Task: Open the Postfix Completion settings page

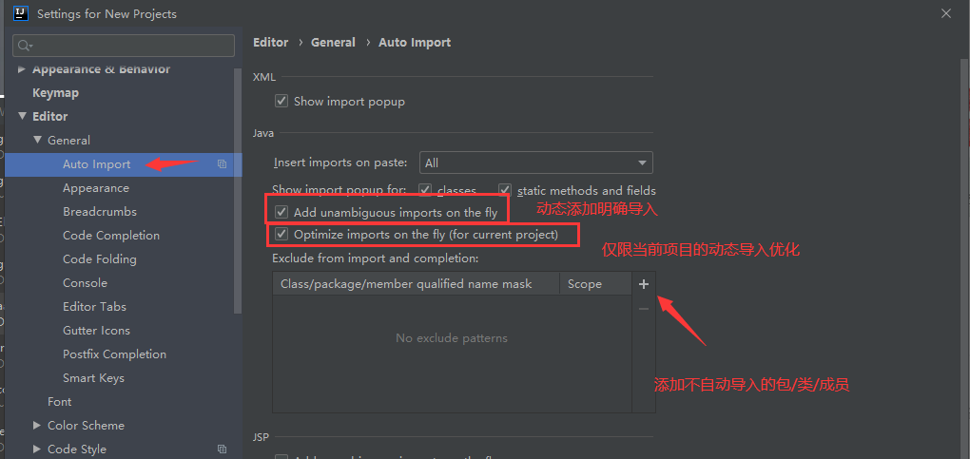Action: (114, 354)
